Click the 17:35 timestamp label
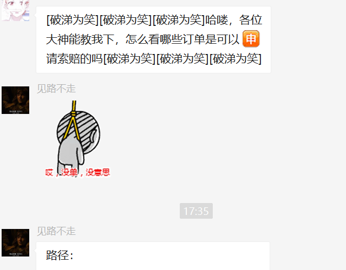This screenshot has width=346, height=270. (x=196, y=211)
